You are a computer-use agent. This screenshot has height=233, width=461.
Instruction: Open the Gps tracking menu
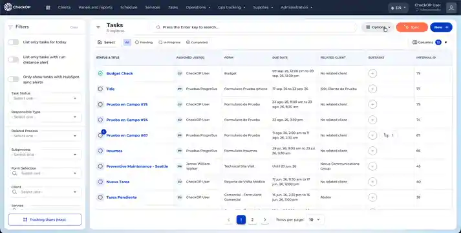point(231,7)
